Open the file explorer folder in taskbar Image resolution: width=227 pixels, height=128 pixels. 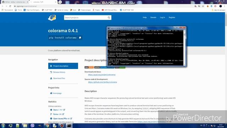click(25, 126)
